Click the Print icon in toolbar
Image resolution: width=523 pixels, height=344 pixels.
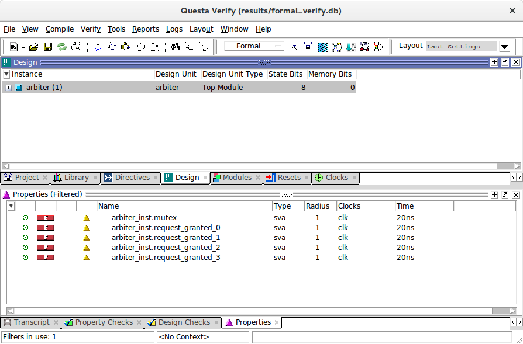click(76, 47)
